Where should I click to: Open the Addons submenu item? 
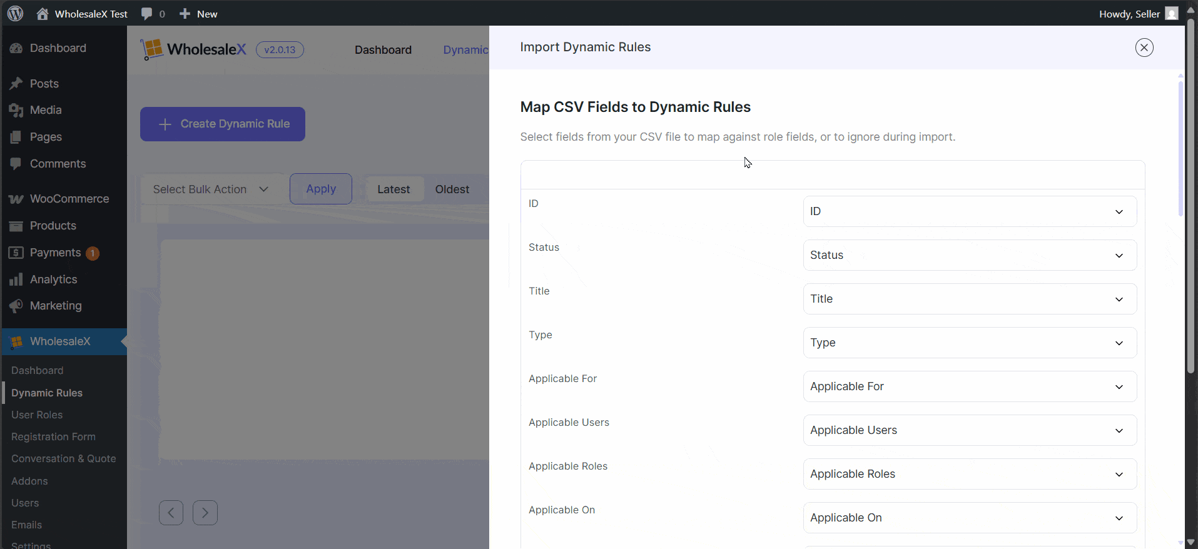point(29,481)
